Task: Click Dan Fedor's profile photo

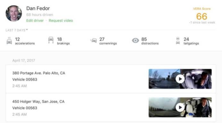Action: 14,13
